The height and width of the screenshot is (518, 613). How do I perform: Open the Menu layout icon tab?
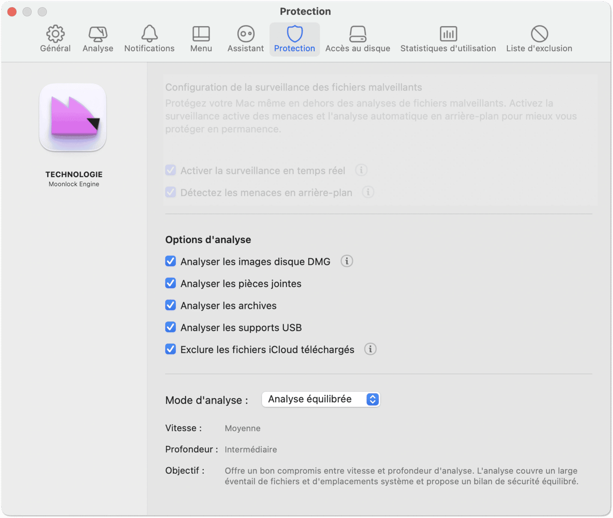(x=201, y=39)
